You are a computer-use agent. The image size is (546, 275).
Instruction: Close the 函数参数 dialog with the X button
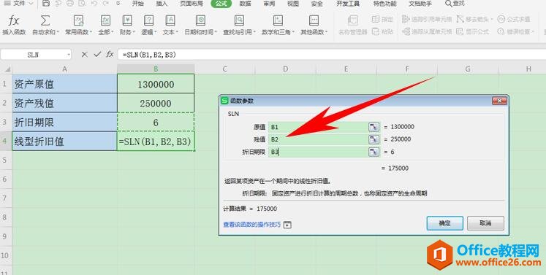click(x=499, y=101)
